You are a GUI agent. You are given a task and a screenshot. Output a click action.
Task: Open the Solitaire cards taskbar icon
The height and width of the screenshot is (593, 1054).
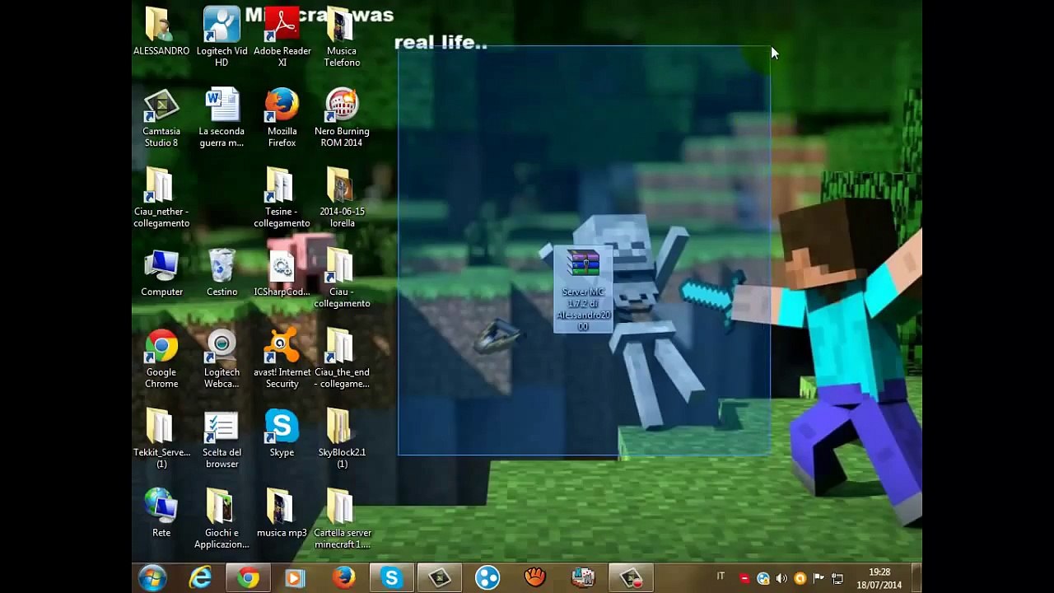583,578
